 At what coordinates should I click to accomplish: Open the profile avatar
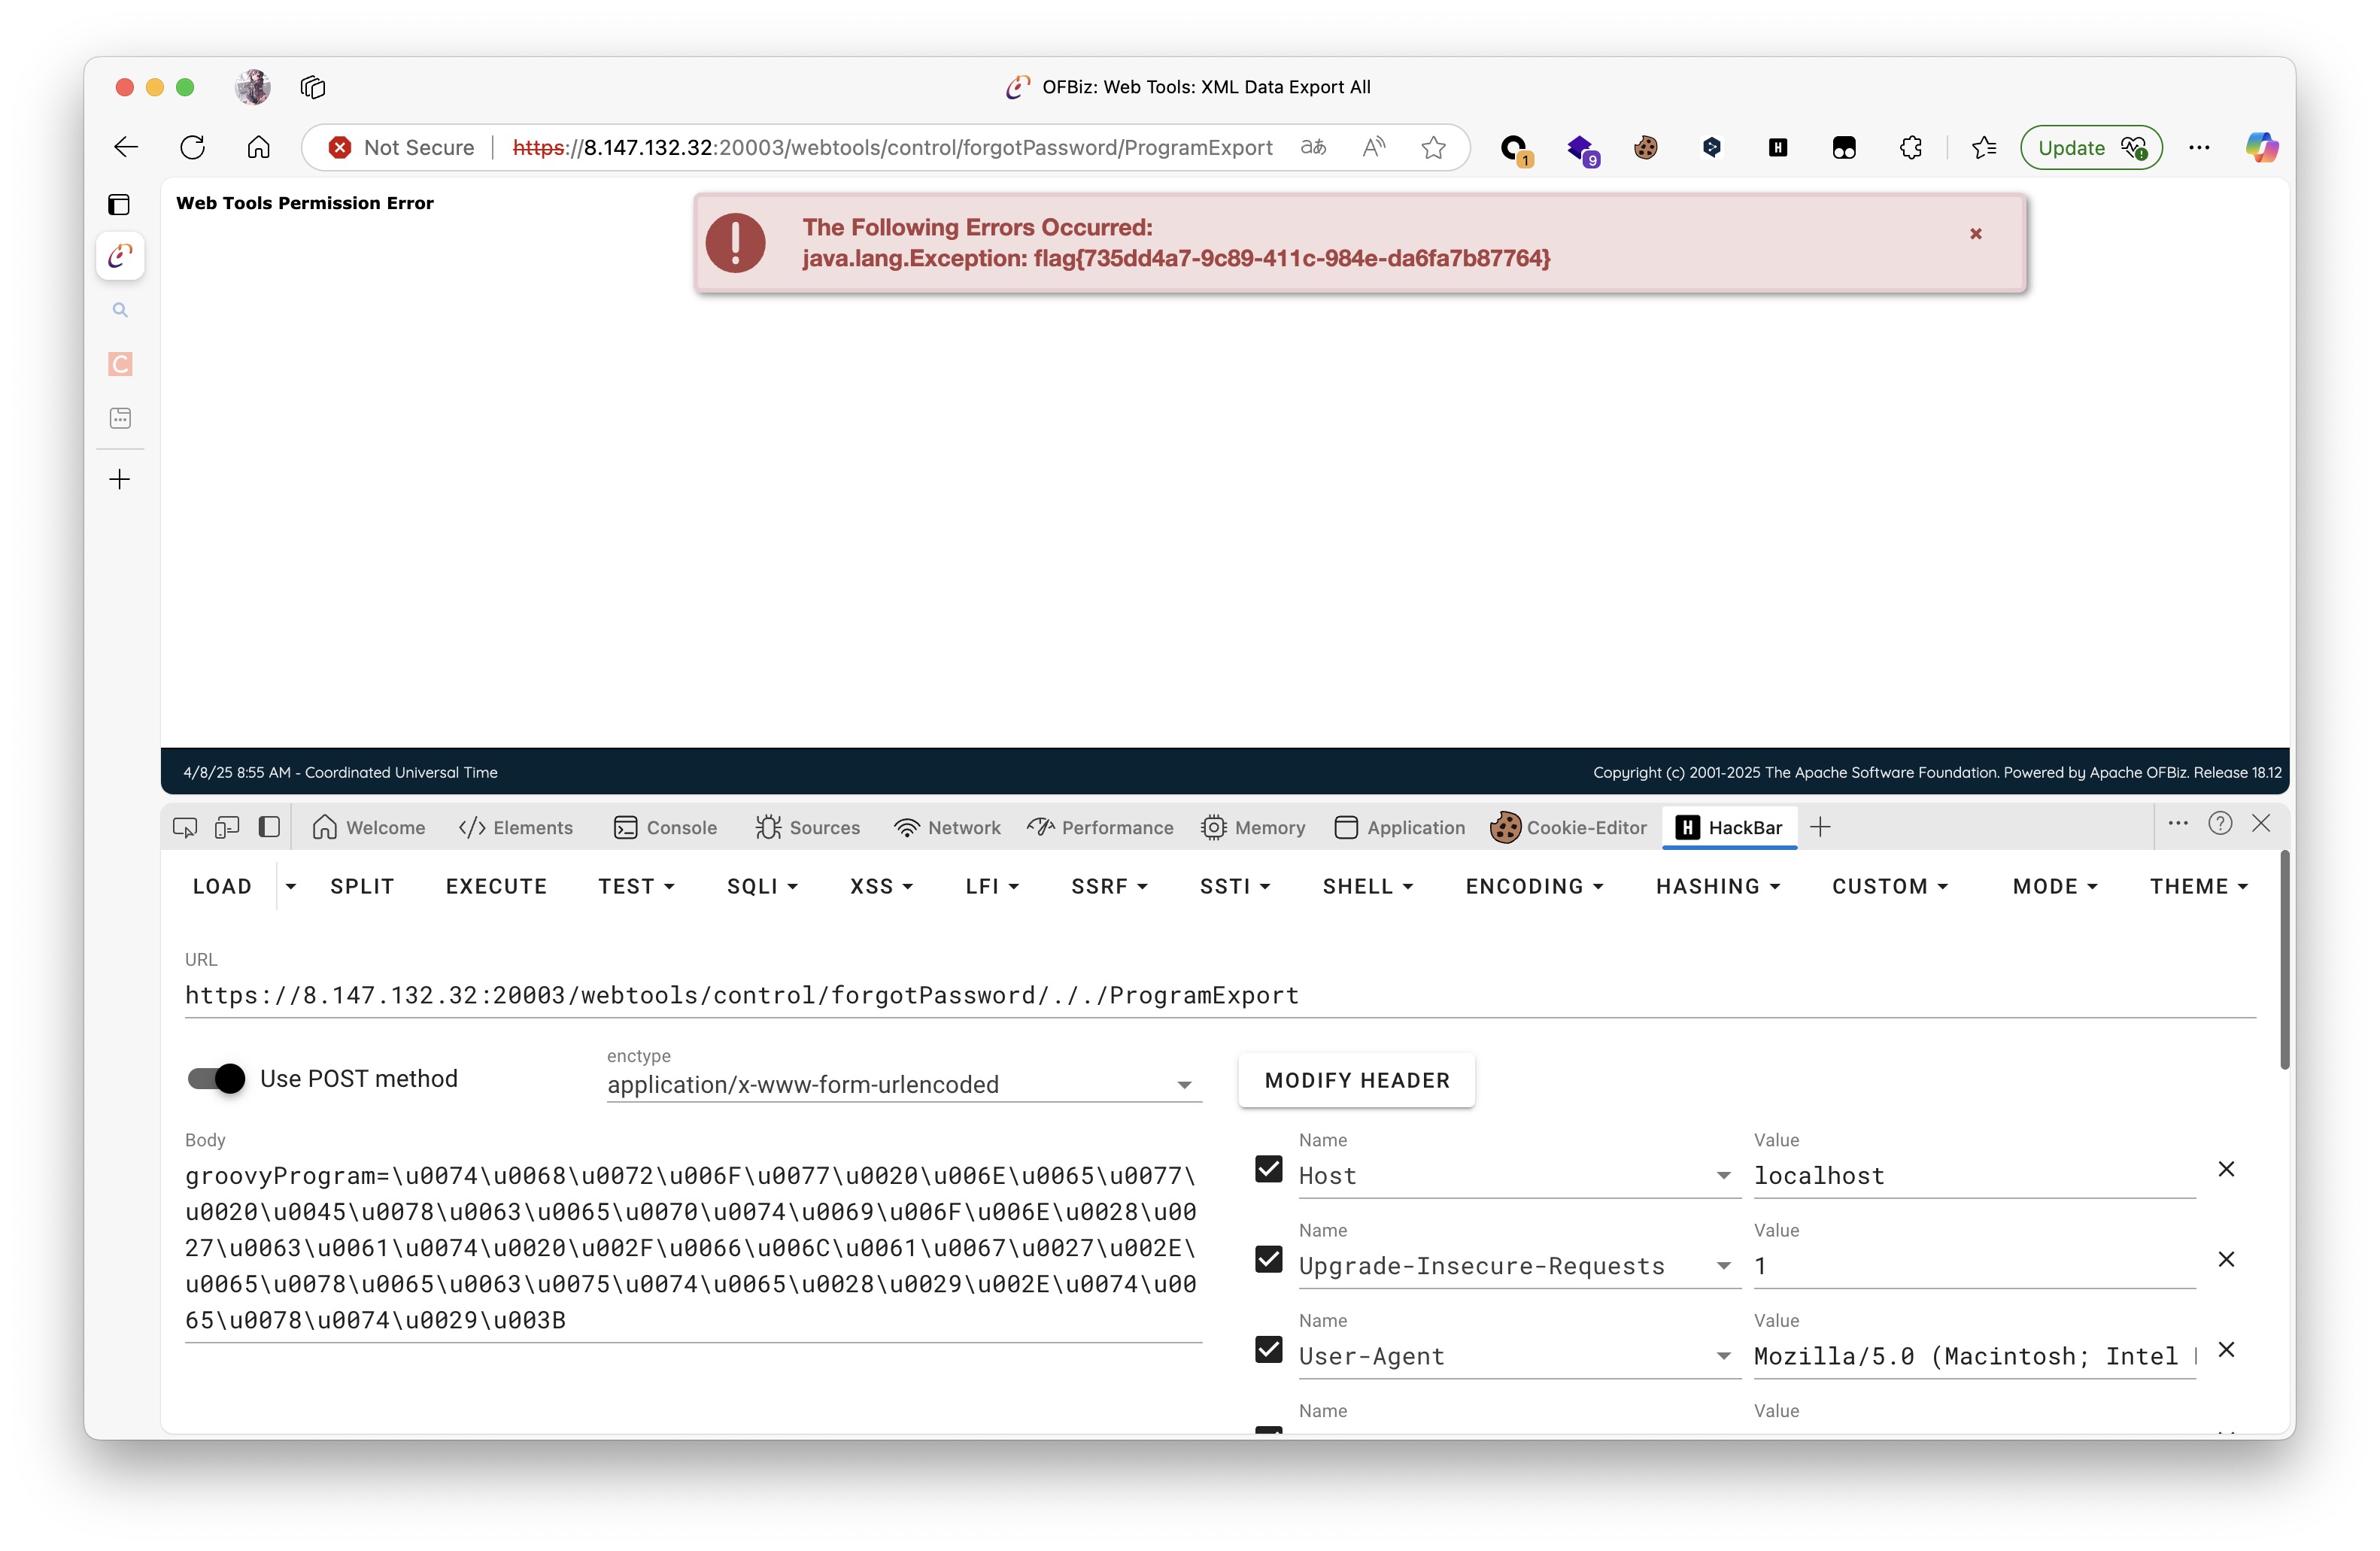pos(253,87)
